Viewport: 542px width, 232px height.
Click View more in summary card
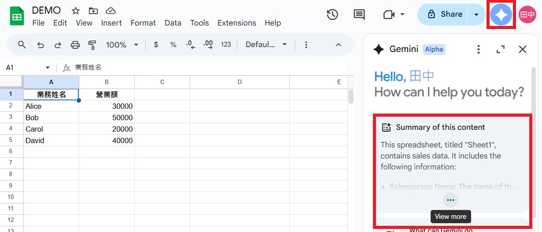pos(450,200)
